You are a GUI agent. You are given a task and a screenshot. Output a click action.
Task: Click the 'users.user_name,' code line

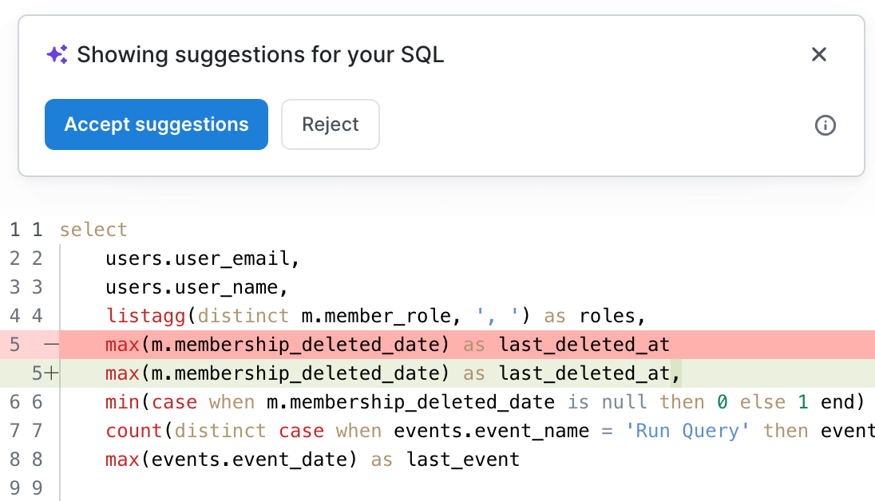point(197,287)
